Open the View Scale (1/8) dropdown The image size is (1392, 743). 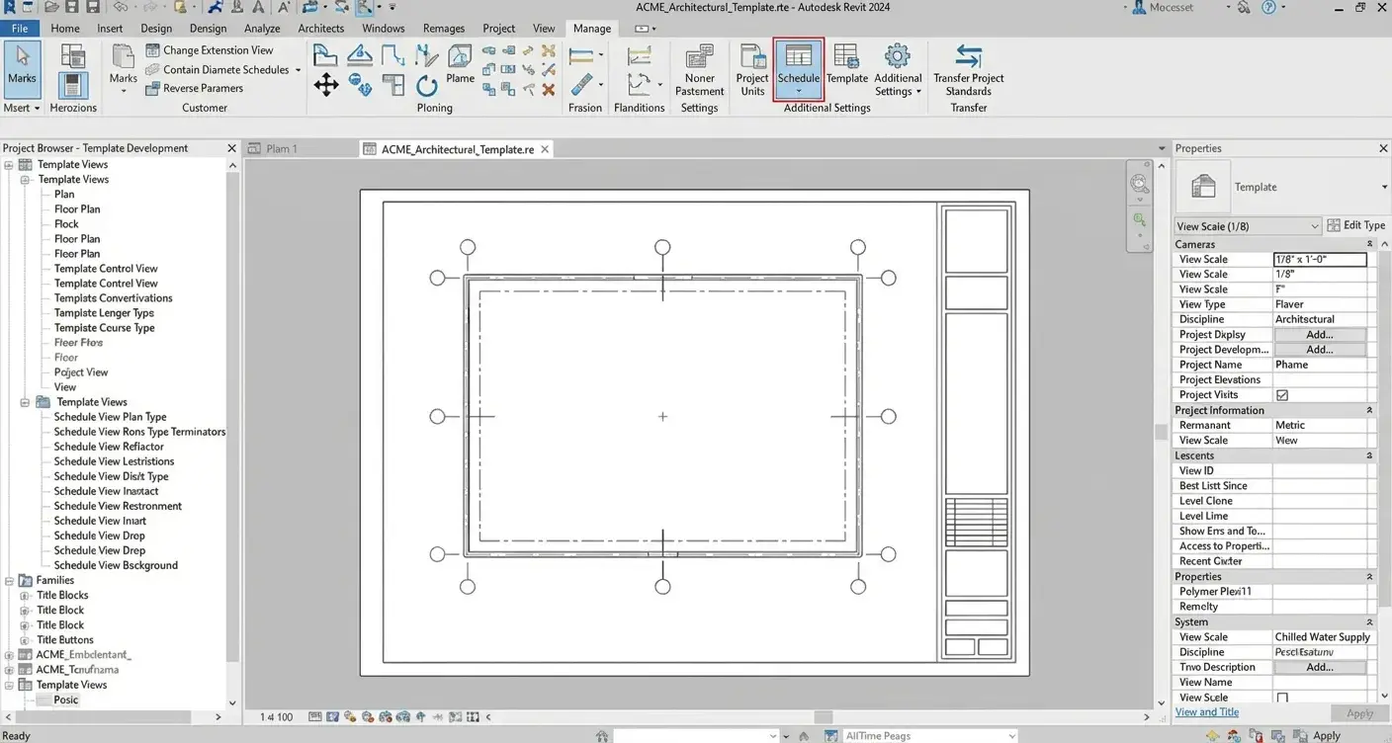point(1248,226)
